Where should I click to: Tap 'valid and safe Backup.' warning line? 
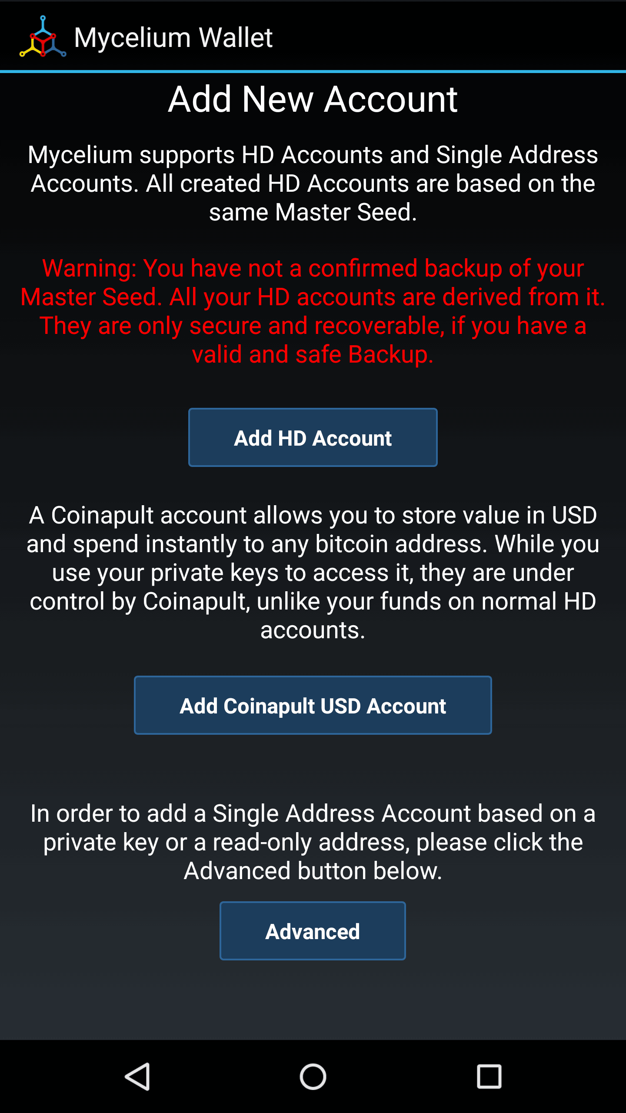click(313, 354)
